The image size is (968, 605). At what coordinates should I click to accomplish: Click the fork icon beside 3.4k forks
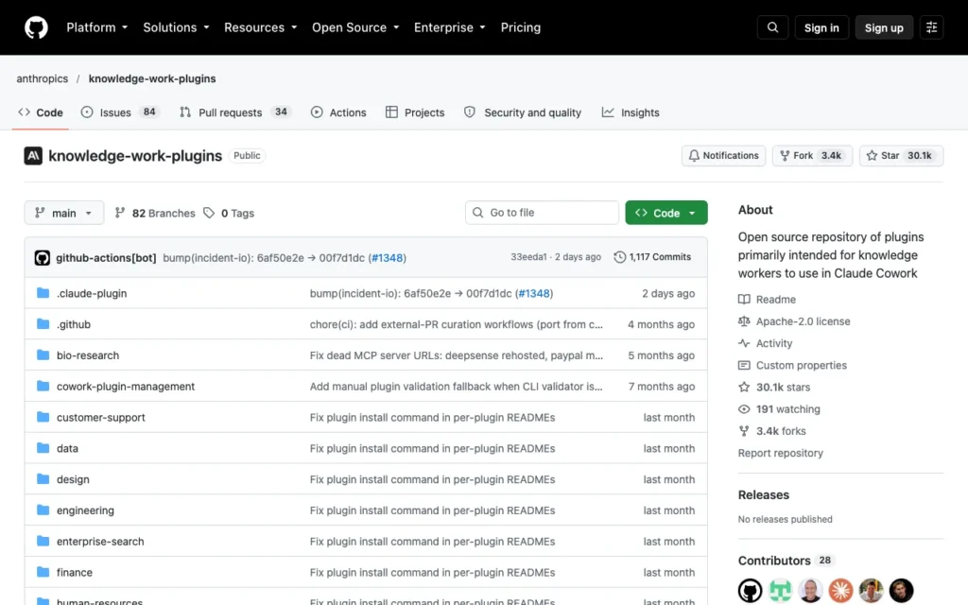(x=744, y=431)
